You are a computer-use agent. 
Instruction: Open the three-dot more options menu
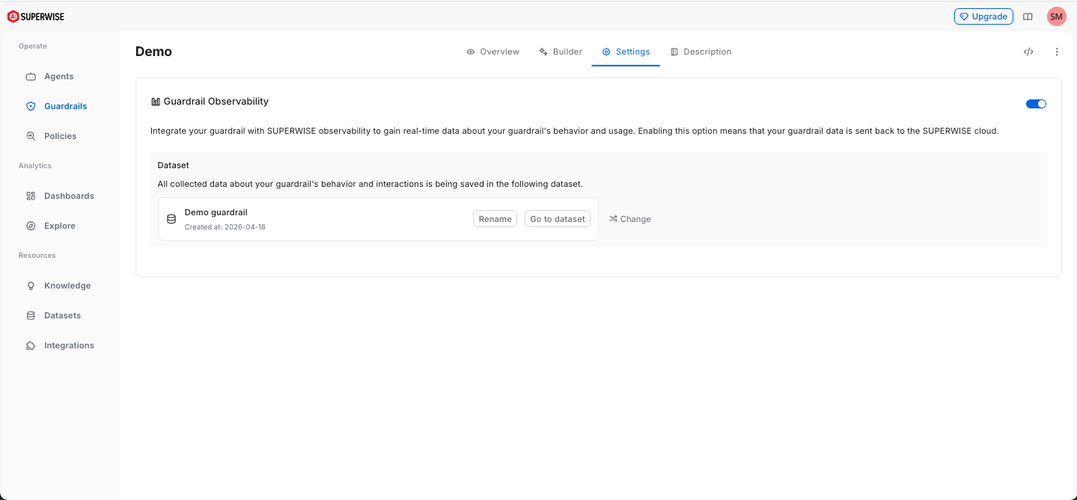[x=1057, y=52]
